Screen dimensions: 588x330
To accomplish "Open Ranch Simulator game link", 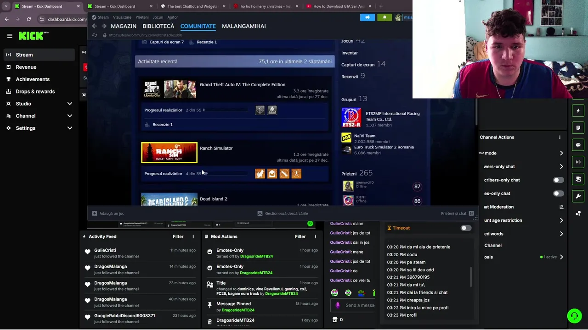I will coord(216,148).
